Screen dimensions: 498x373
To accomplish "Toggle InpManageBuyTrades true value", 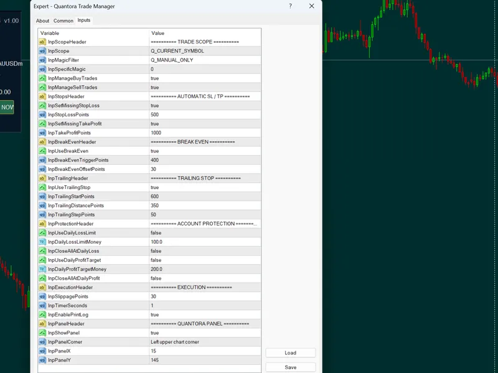I will [x=205, y=78].
